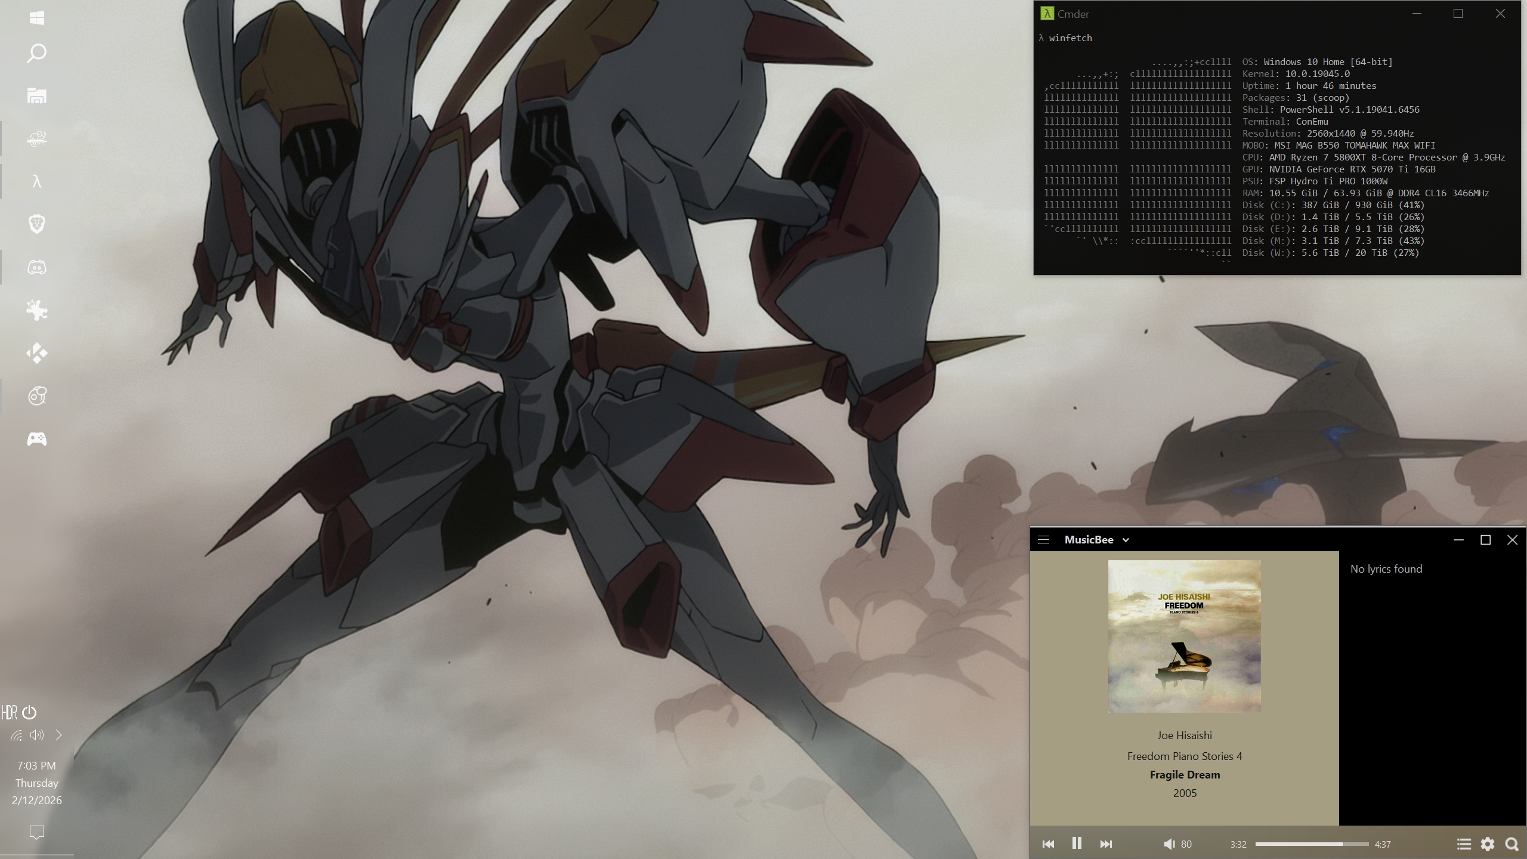Viewport: 1527px width, 859px height.
Task: Skip to the next track
Action: click(x=1106, y=844)
